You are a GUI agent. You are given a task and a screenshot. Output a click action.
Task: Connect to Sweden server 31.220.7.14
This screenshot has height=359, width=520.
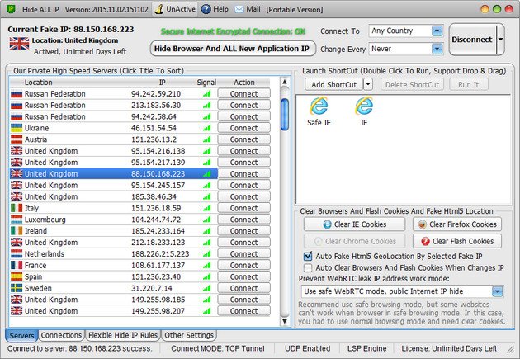point(244,288)
